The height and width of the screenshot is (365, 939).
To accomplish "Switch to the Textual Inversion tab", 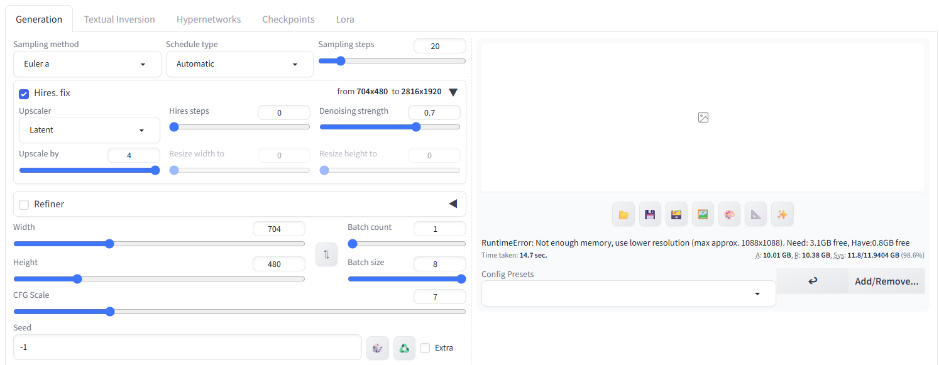I will coord(119,19).
